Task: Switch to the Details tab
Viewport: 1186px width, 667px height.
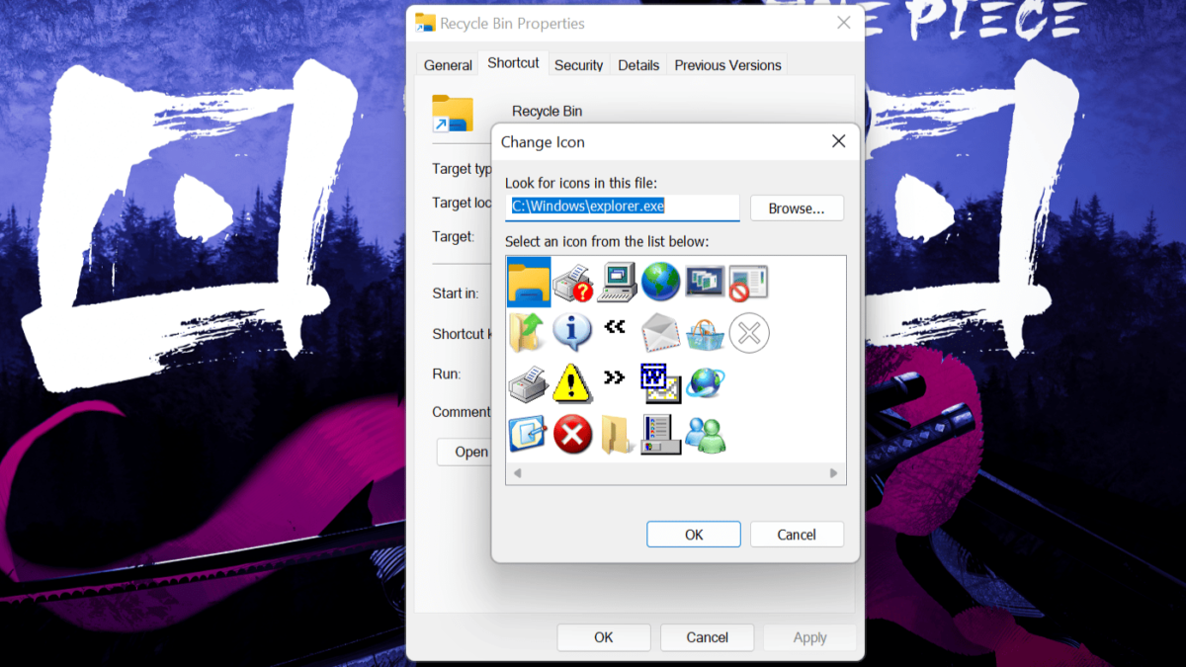Action: tap(638, 65)
